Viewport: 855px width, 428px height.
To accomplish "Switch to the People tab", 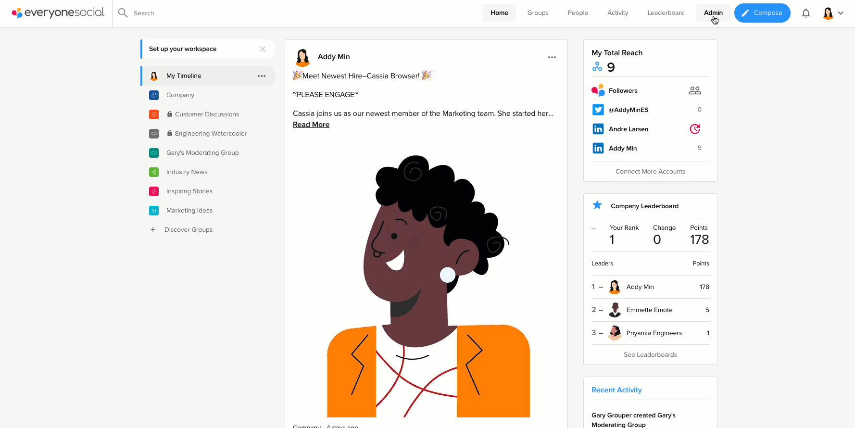I will (x=578, y=13).
